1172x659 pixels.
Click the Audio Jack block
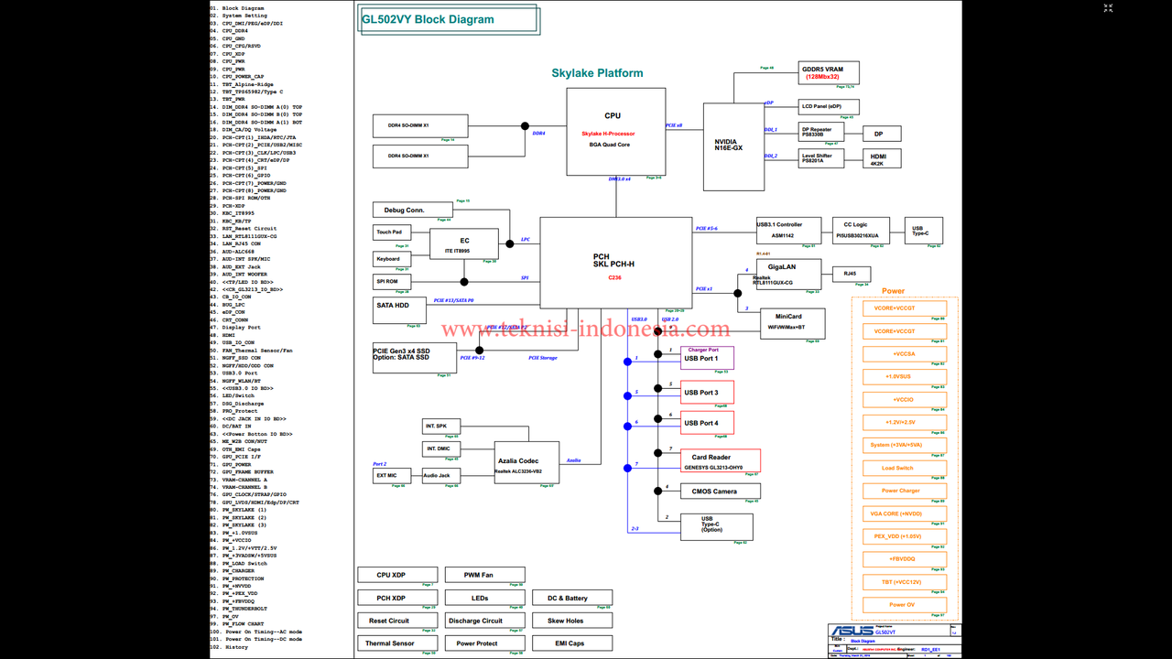(x=441, y=476)
